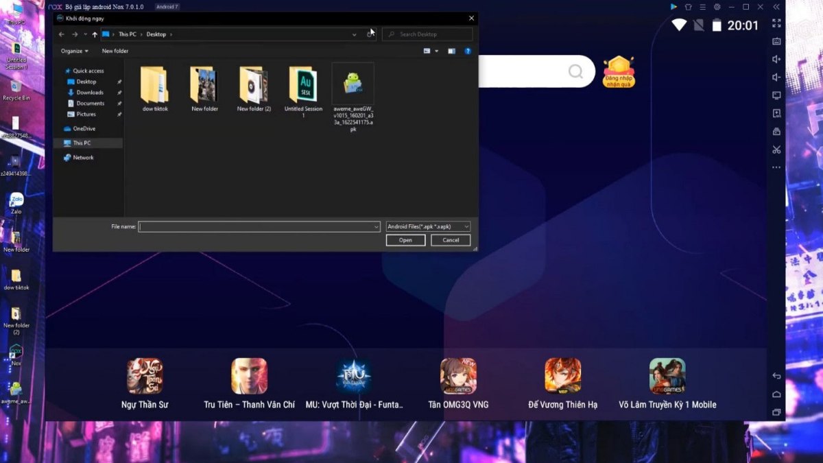Open the keyboard mapping tool in sidebar
The image size is (823, 463).
pos(776,41)
